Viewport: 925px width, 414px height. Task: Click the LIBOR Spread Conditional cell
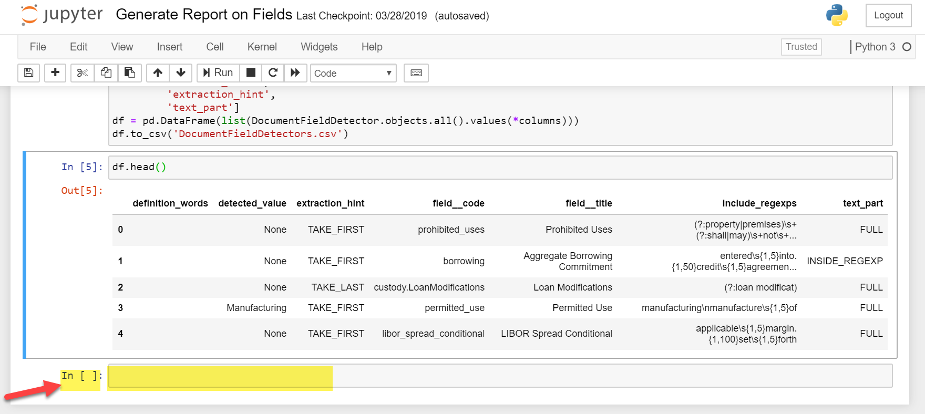coord(557,334)
